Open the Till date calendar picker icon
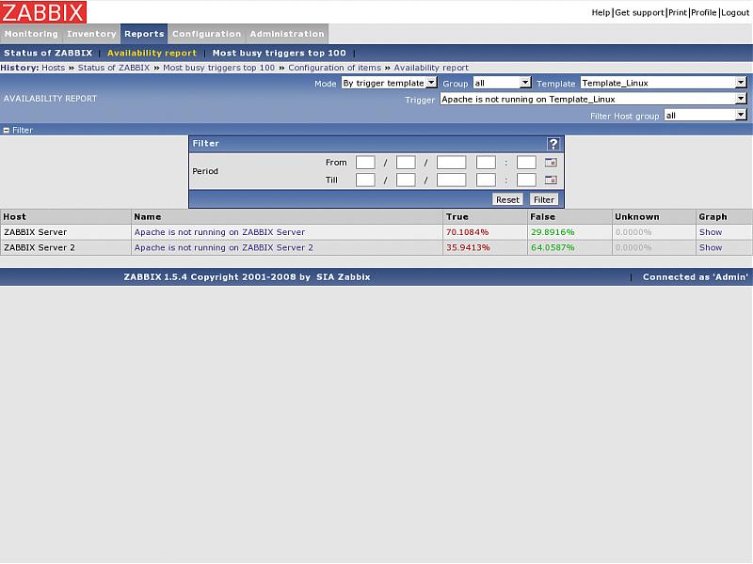Screen dimensions: 753x564 click(551, 180)
